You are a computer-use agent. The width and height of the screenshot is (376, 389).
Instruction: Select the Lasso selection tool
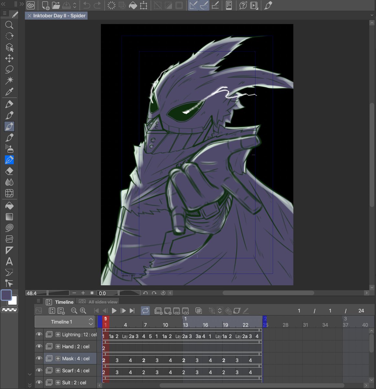[9, 69]
